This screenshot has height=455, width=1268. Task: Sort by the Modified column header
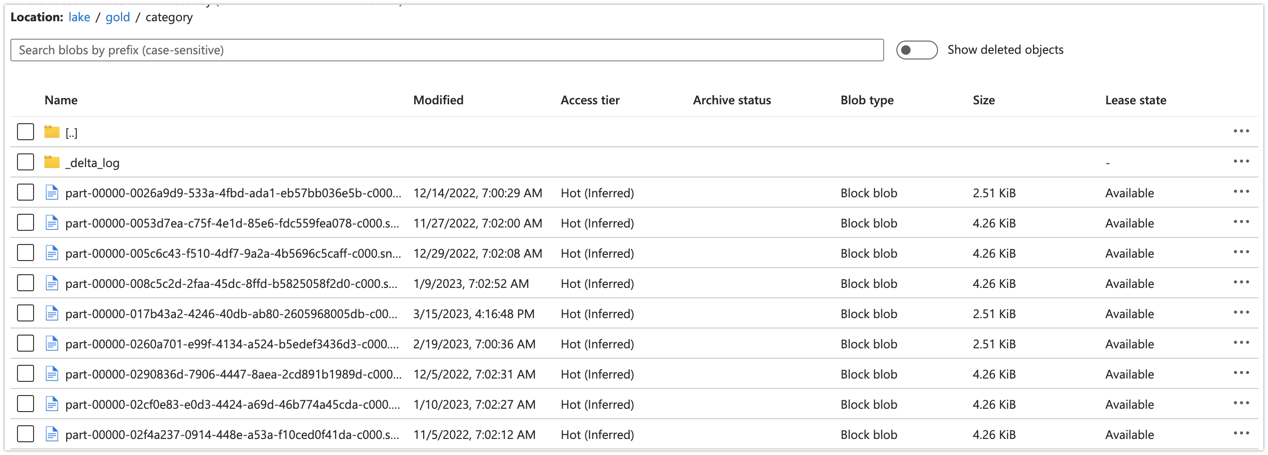coord(438,100)
